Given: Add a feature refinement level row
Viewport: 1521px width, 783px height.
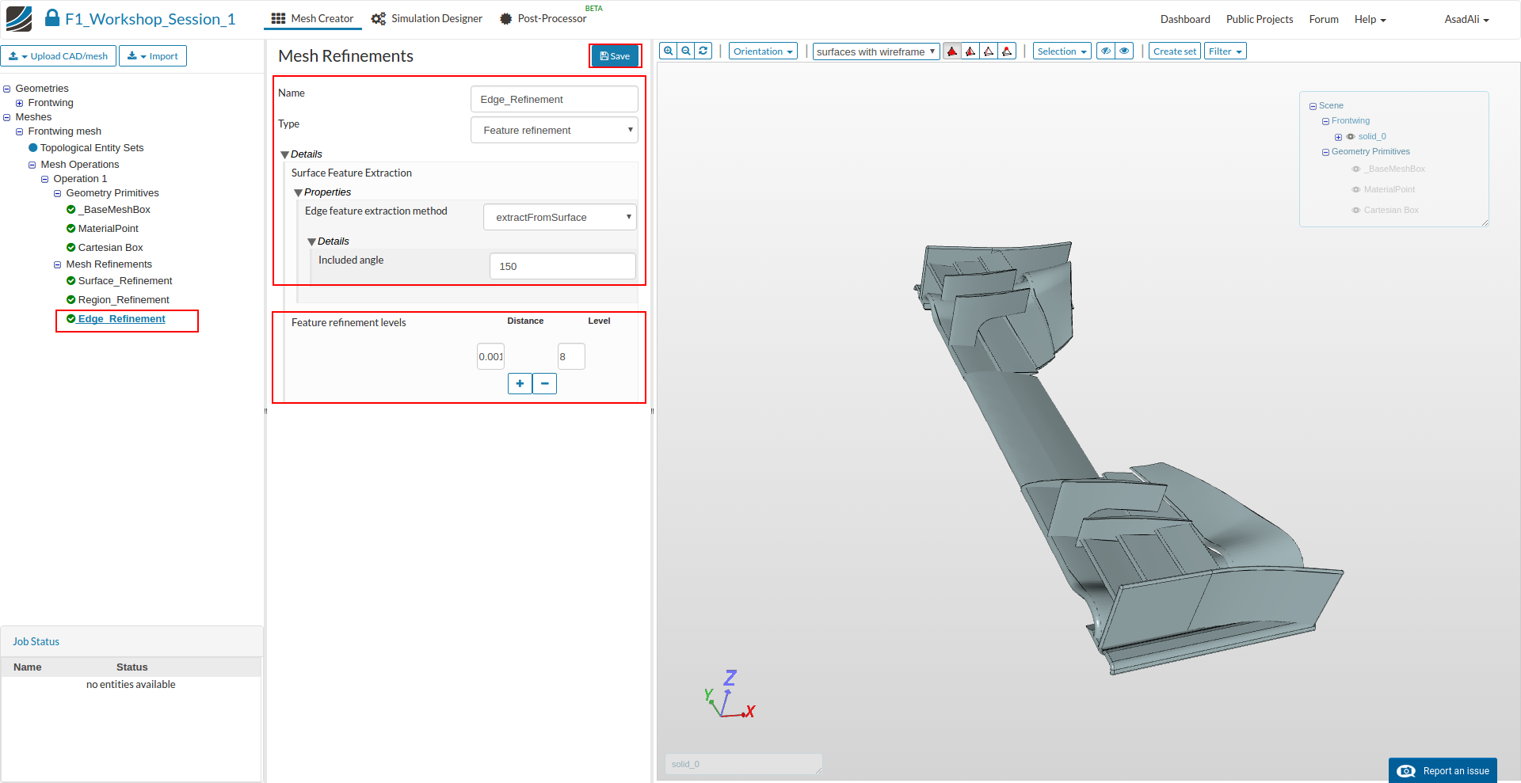Looking at the screenshot, I should 520,384.
